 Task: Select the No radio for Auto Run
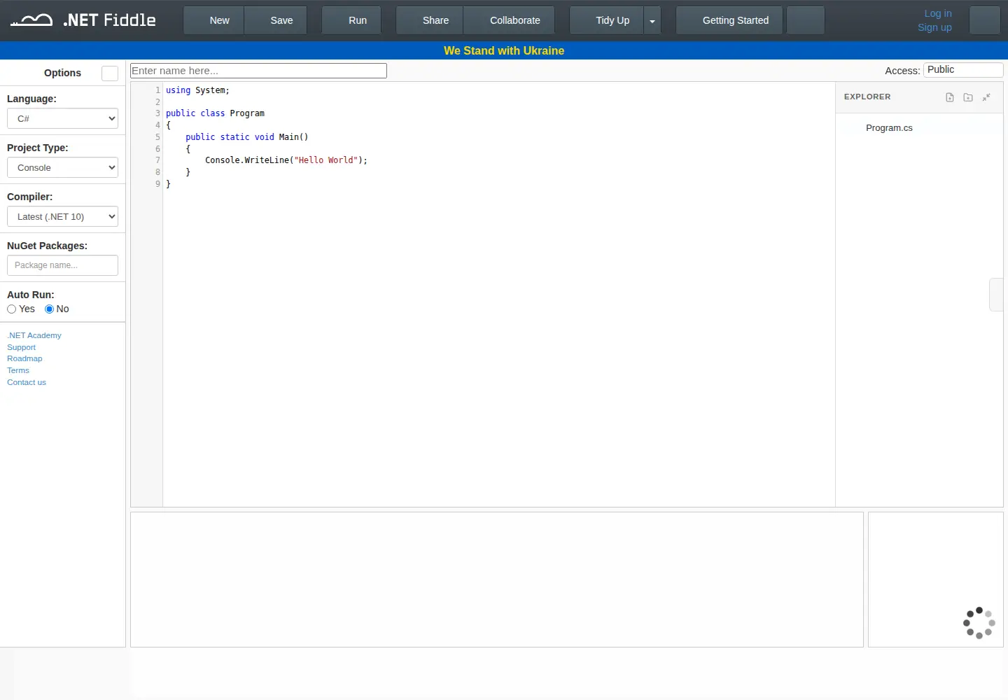tap(50, 309)
